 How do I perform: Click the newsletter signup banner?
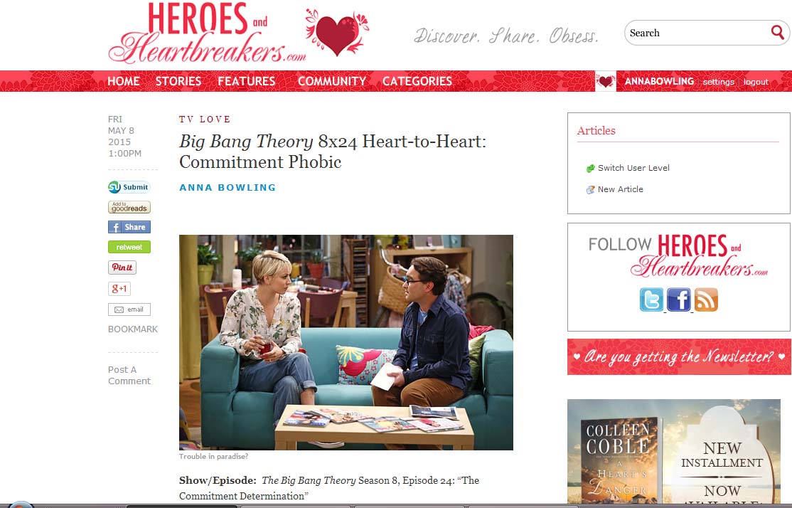679,357
